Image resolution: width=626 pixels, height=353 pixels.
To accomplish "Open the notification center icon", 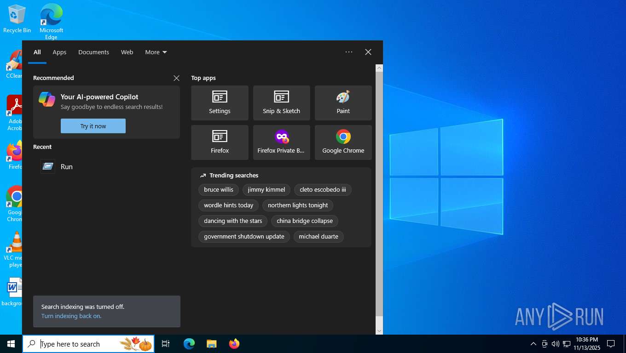I will 611,344.
